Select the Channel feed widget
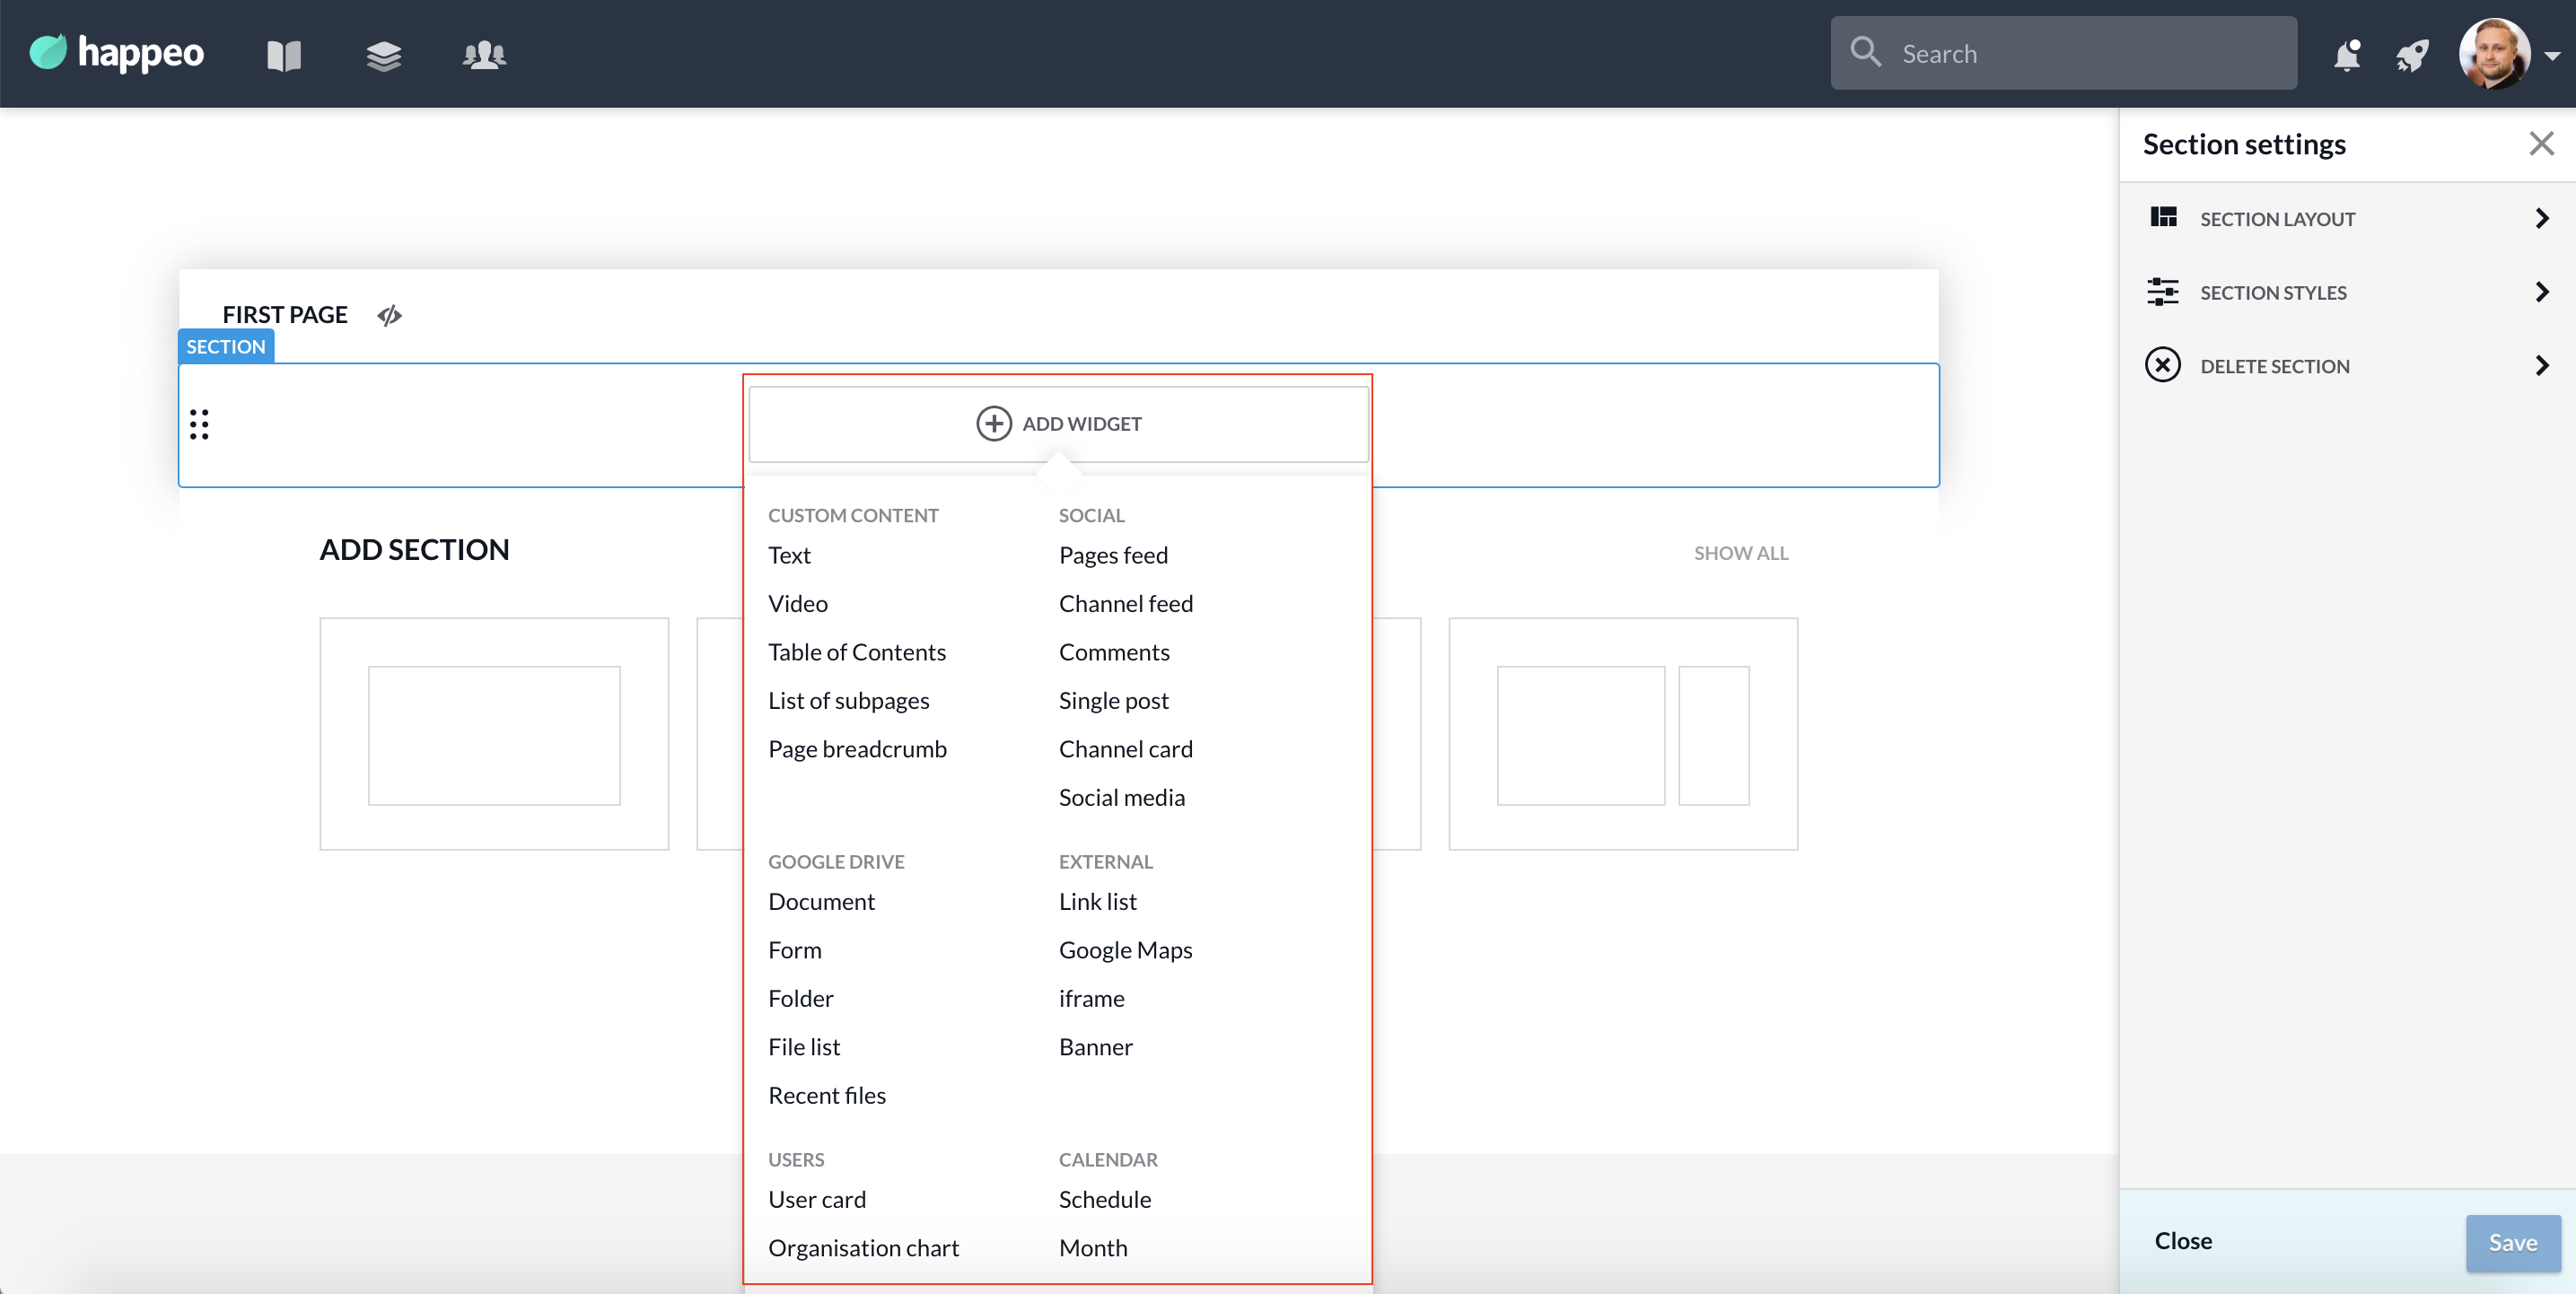2576x1294 pixels. pos(1125,604)
